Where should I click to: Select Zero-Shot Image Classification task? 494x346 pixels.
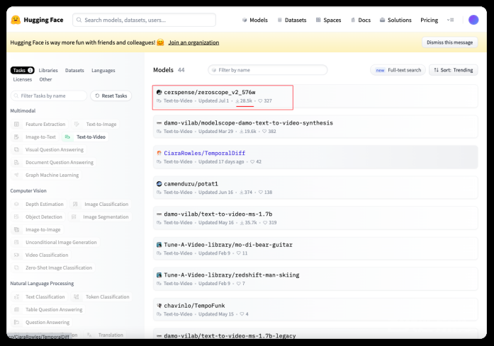click(x=53, y=267)
